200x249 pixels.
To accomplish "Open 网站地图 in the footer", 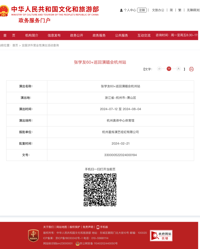I will [62, 227].
